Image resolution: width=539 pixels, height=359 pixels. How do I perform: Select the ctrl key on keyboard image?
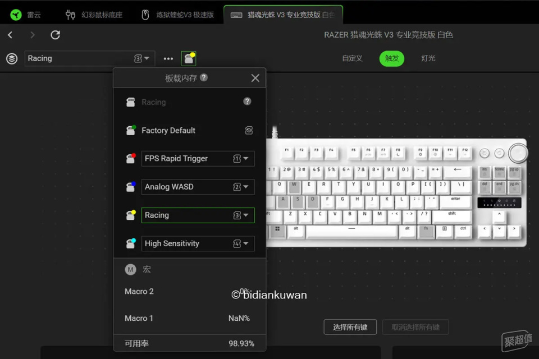(x=463, y=231)
